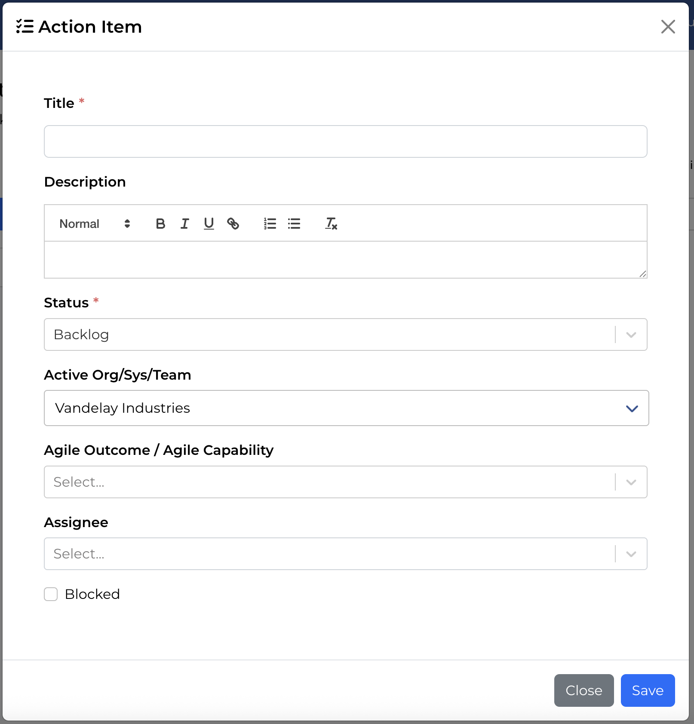Image resolution: width=694 pixels, height=724 pixels.
Task: Toggle italic formatting in description editor
Action: click(184, 224)
